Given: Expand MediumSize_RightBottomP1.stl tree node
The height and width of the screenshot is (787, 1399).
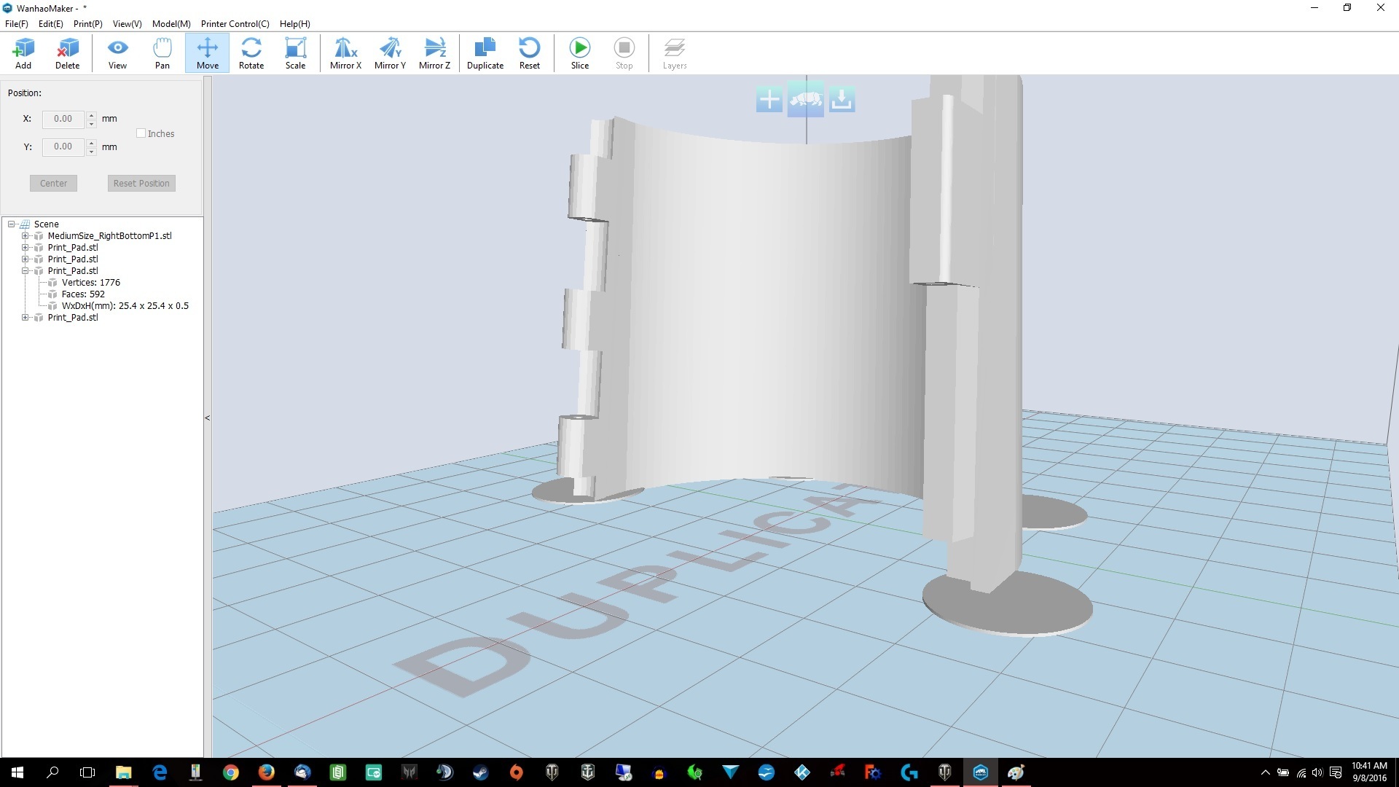Looking at the screenshot, I should pos(26,236).
